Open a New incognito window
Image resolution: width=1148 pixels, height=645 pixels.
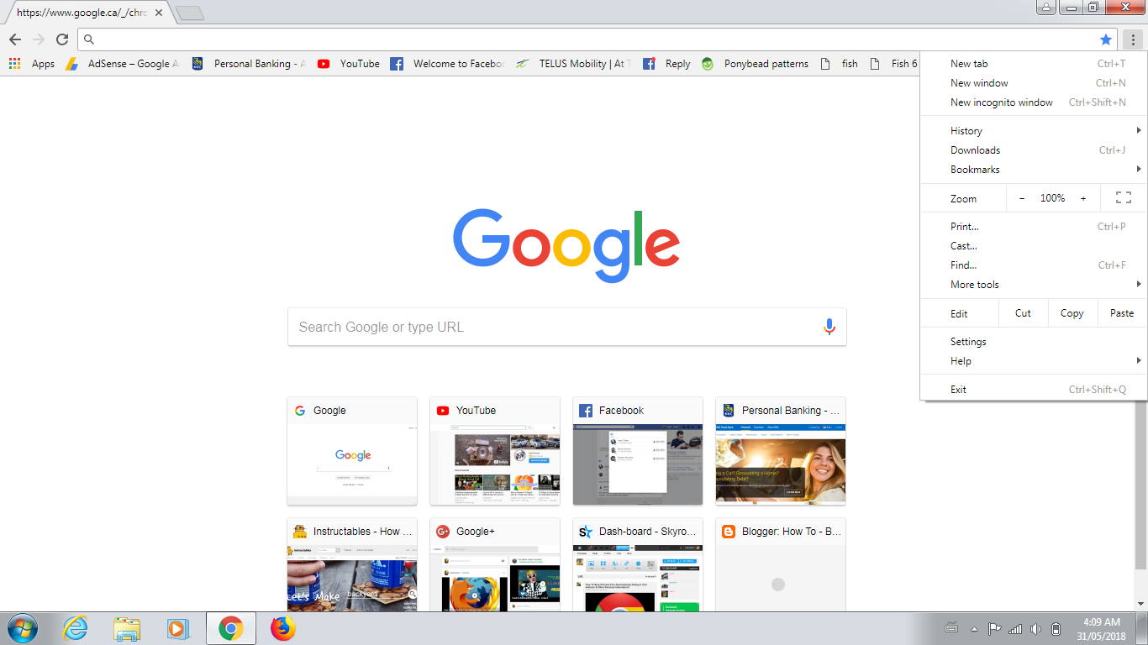(x=1034, y=102)
